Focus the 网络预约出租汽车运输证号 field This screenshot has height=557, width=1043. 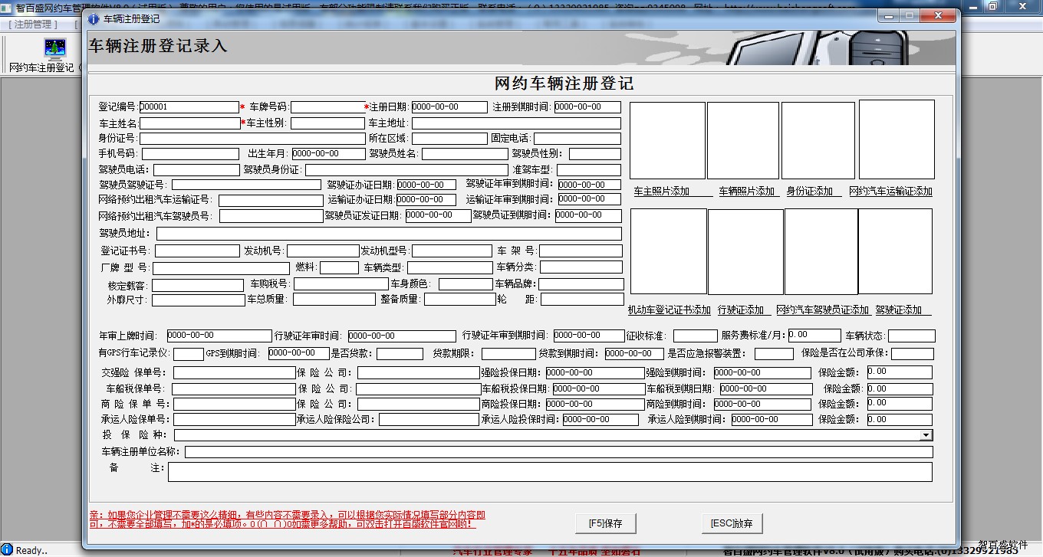tap(271, 200)
